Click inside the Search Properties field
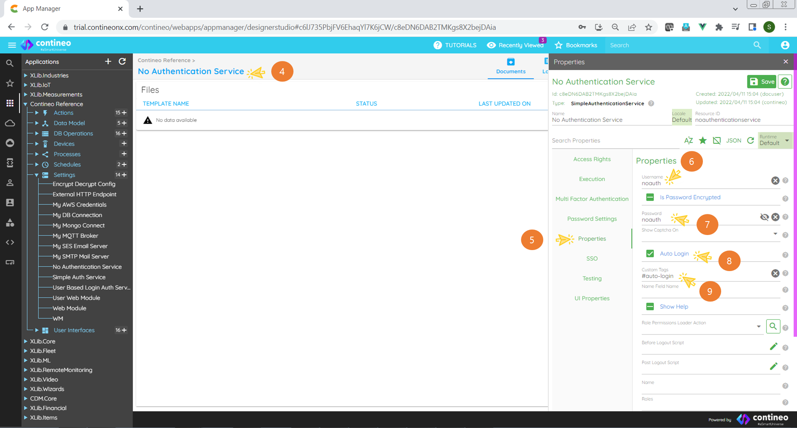This screenshot has height=428, width=797. (x=596, y=140)
